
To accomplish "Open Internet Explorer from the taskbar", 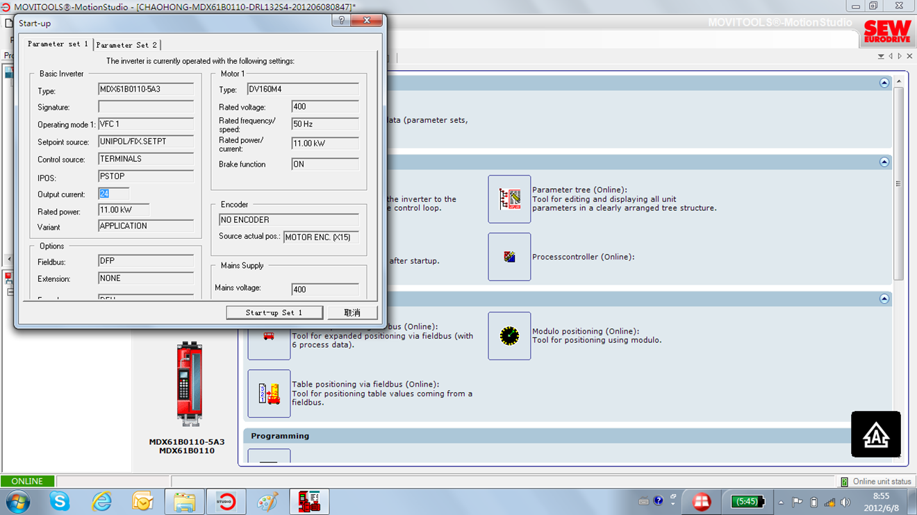I will pos(101,501).
